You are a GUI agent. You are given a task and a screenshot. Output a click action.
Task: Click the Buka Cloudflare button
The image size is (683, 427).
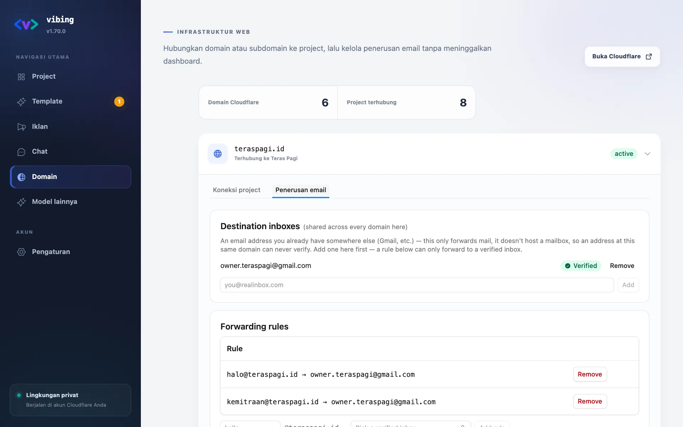(622, 57)
